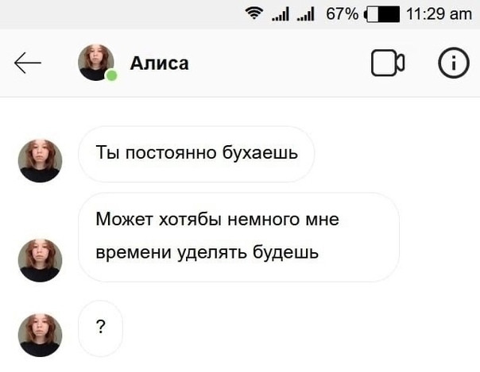Start a video call with Алиса

click(x=388, y=63)
